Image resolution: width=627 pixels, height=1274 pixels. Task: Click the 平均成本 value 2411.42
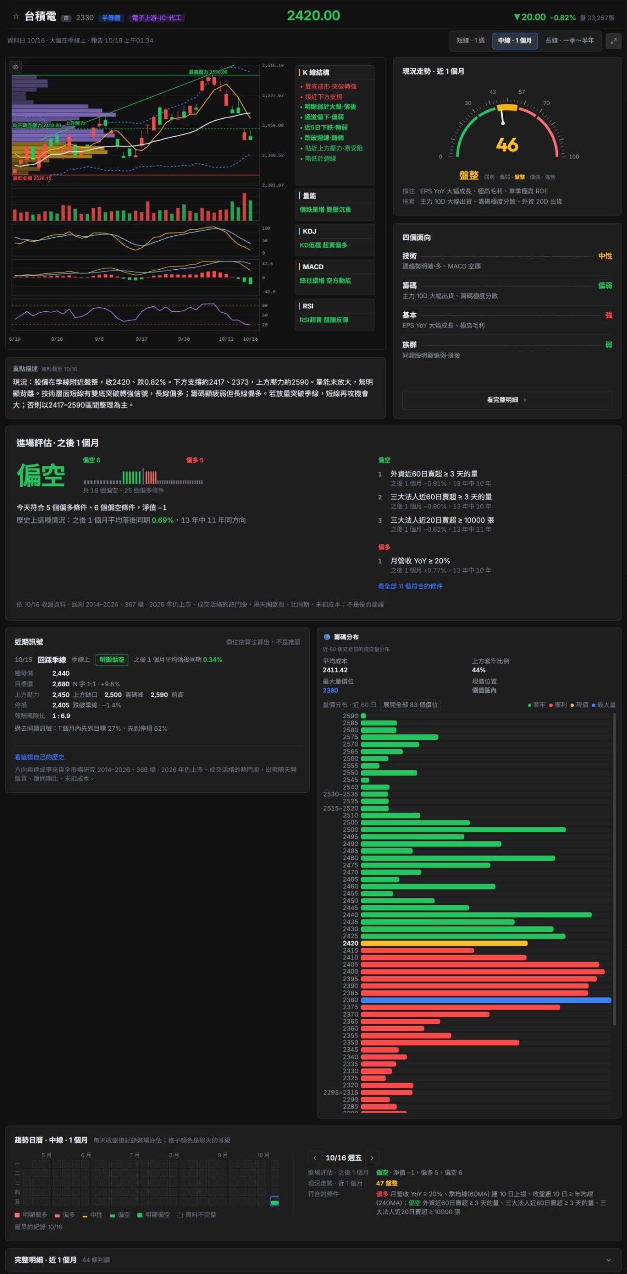coord(335,670)
